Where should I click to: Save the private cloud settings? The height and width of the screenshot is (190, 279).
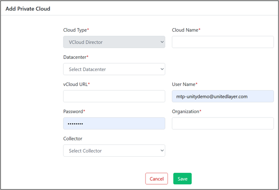(x=182, y=179)
